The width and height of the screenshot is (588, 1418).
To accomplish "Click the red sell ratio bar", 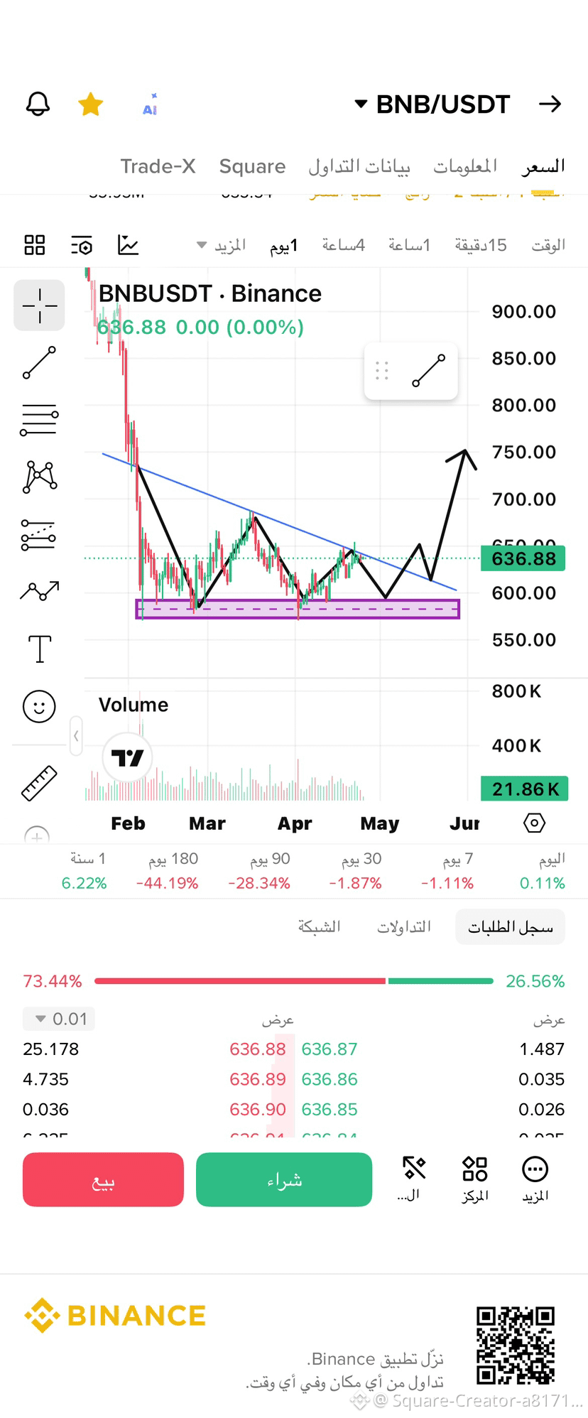I will 240,981.
